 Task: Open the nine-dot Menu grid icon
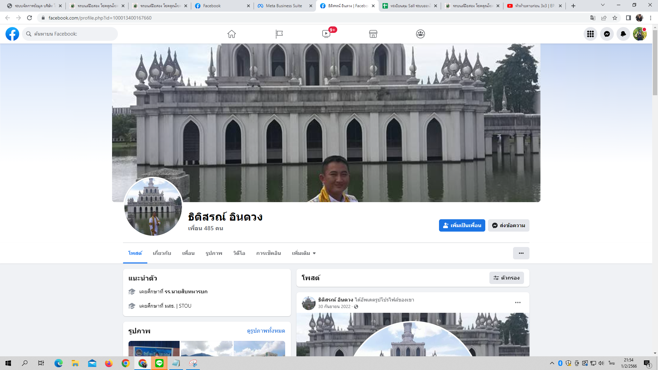point(590,34)
